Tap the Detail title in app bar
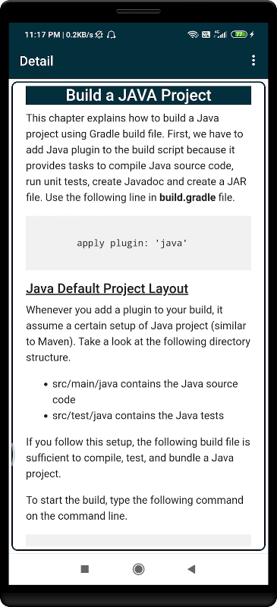 click(36, 61)
